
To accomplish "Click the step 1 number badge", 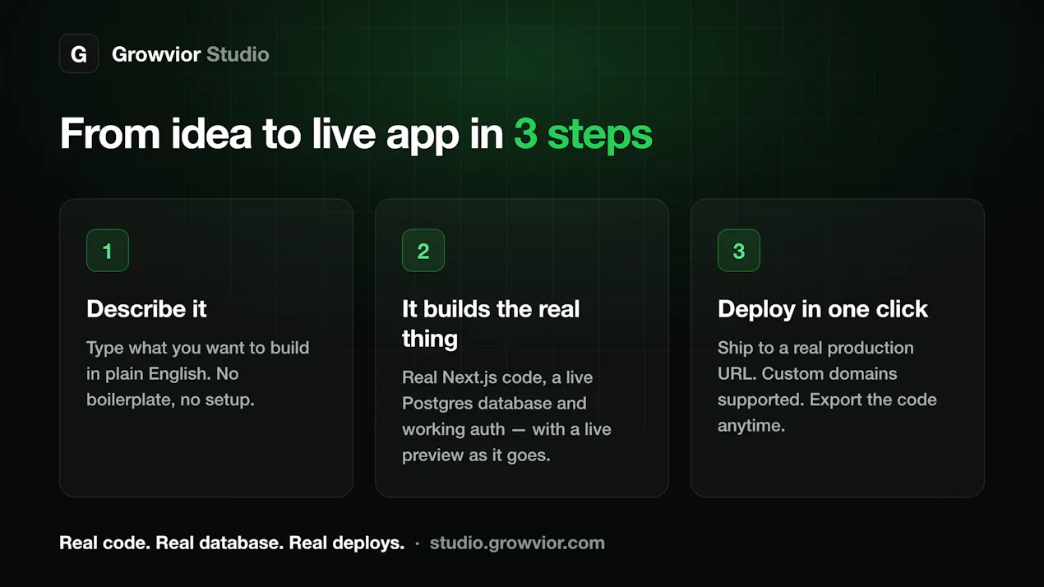I will [x=108, y=250].
